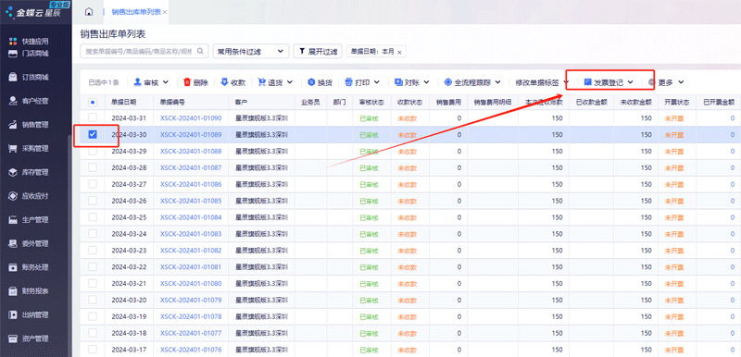Select the 销售管理 sidebar icon
The height and width of the screenshot is (357, 741).
coord(14,125)
